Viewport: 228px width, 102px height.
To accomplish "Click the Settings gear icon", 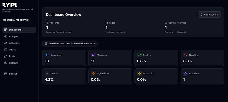I will tap(6, 63).
